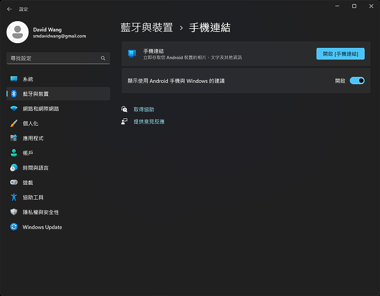Click the 取得協助 help icon
The width and height of the screenshot is (380, 296).
point(125,110)
